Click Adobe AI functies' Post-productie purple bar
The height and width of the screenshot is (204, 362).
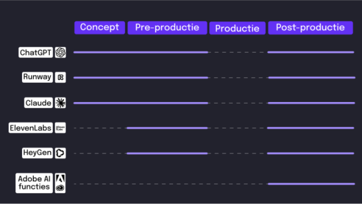(312, 184)
